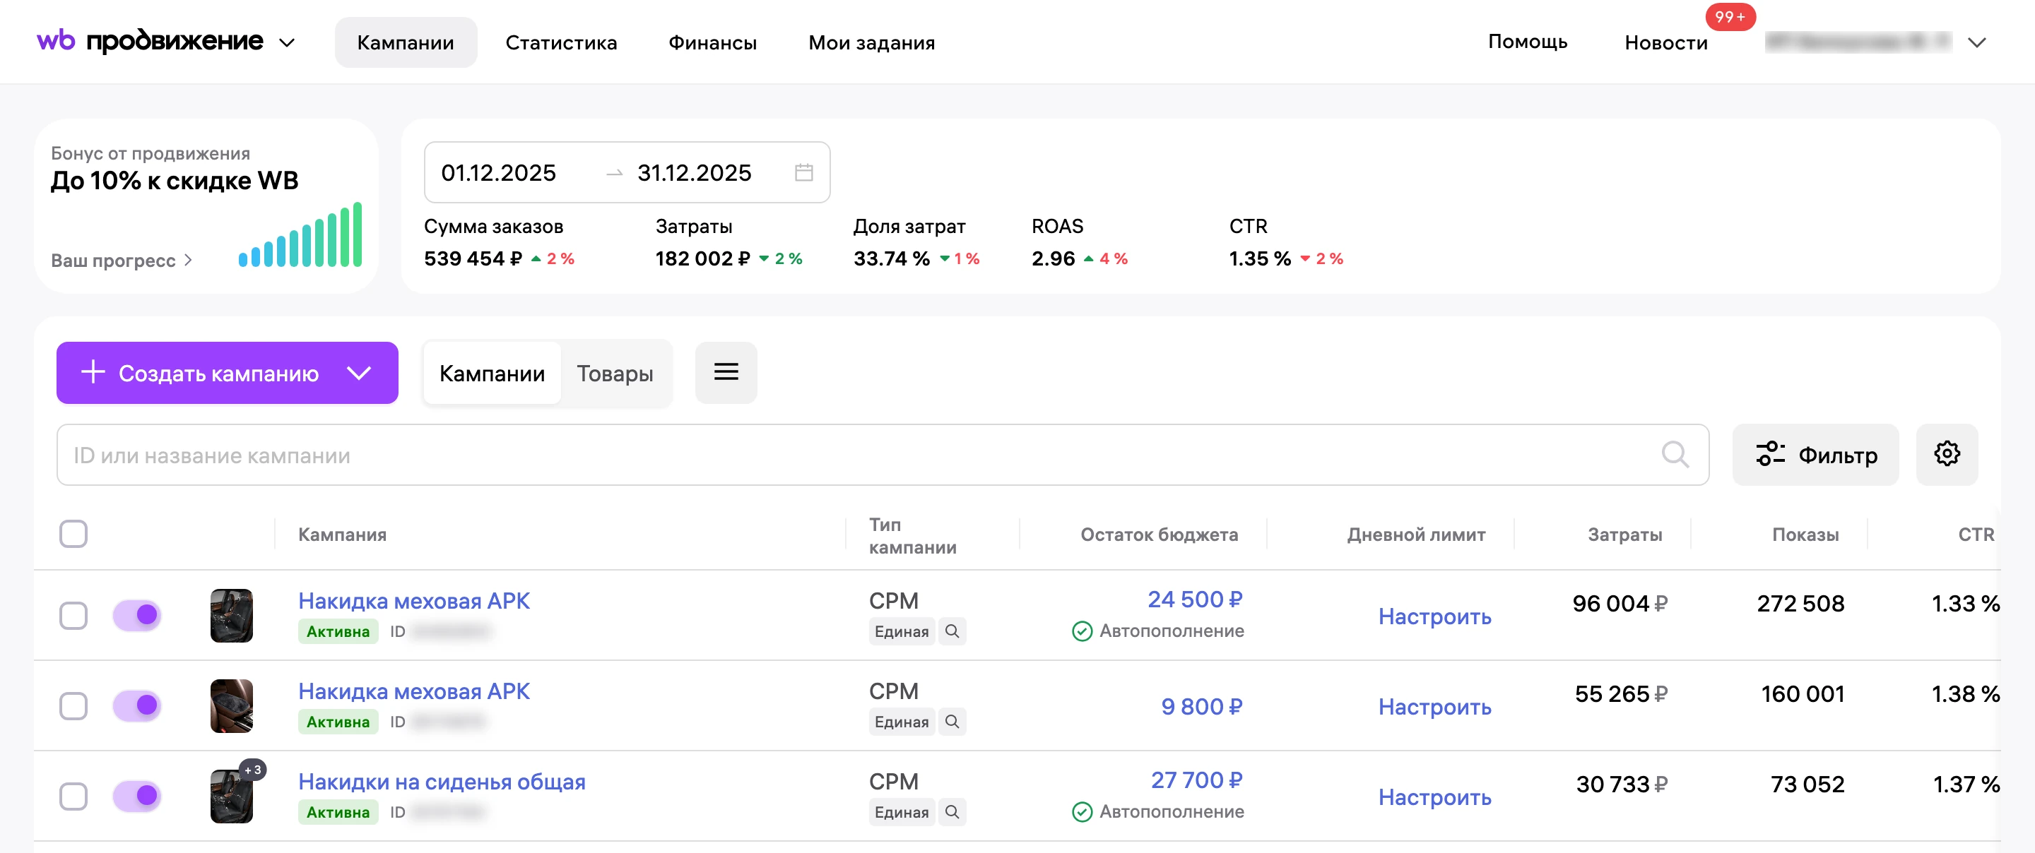This screenshot has height=853, width=2035.
Task: Open the calendar icon in date range
Action: pos(803,172)
